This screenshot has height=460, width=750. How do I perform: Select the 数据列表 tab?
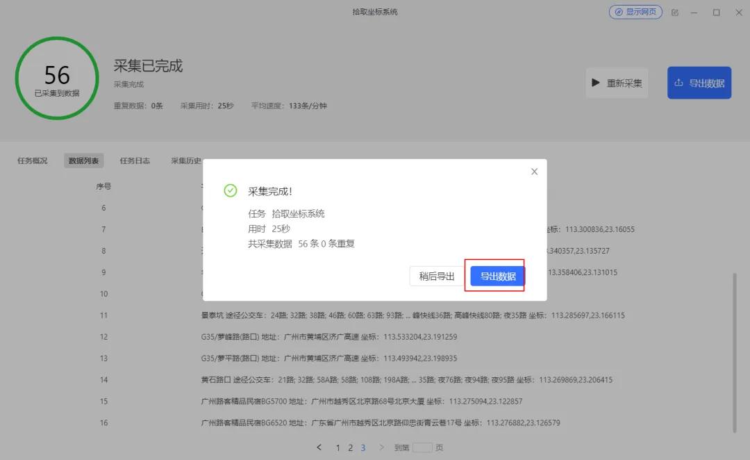[x=83, y=161]
